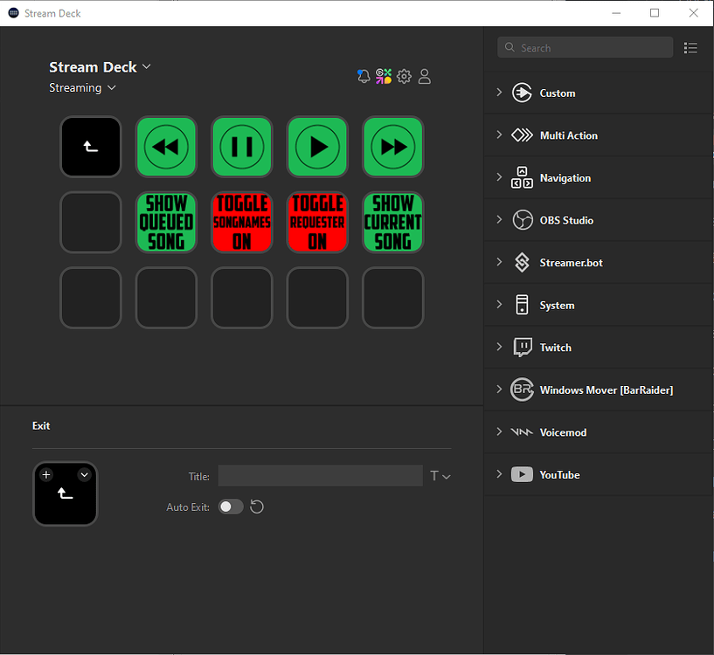Screen dimensions: 714x655
Task: Open the Marketplace store icon
Action: click(384, 76)
